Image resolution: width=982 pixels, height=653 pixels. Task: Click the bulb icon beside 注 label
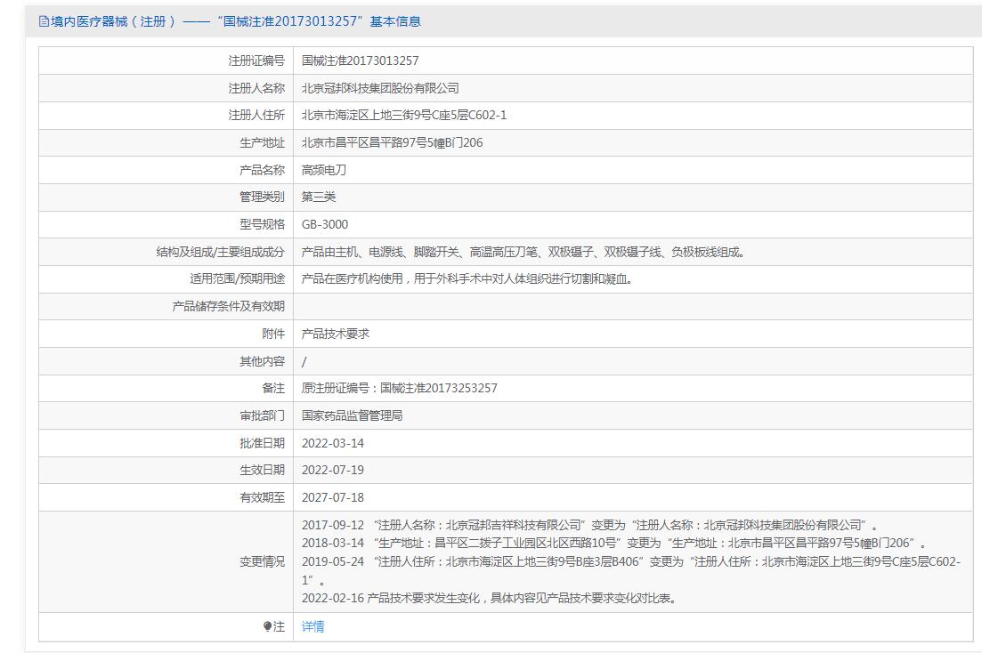267,626
